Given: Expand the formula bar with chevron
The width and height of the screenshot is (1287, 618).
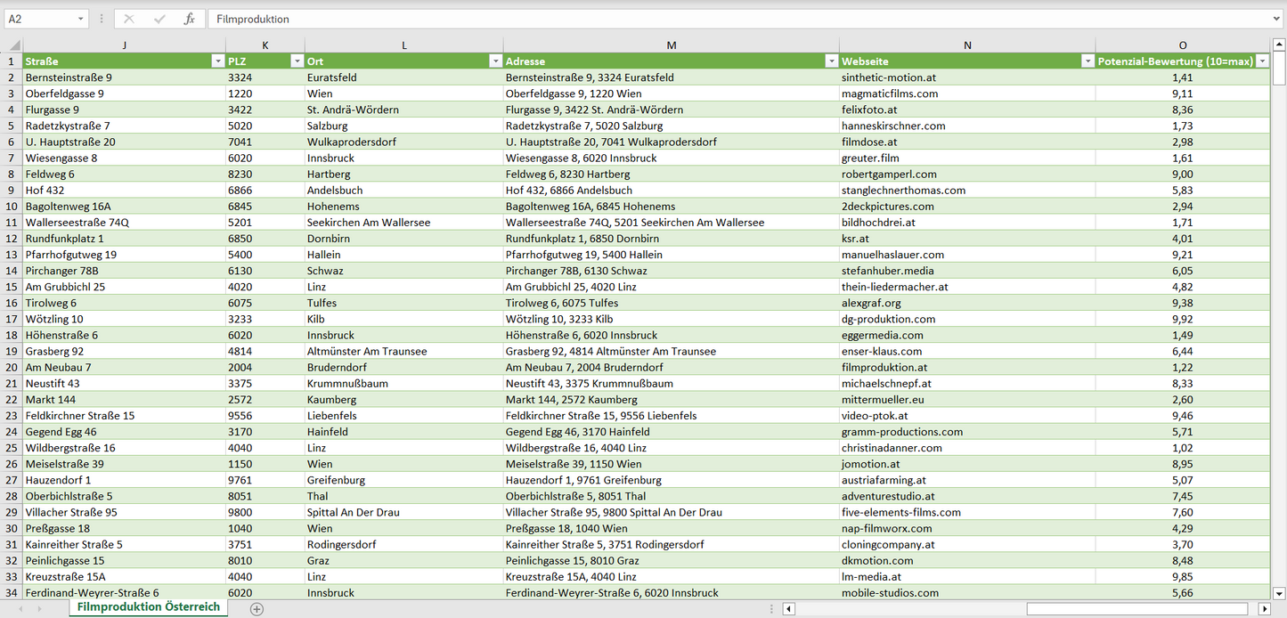Looking at the screenshot, I should click(1277, 19).
